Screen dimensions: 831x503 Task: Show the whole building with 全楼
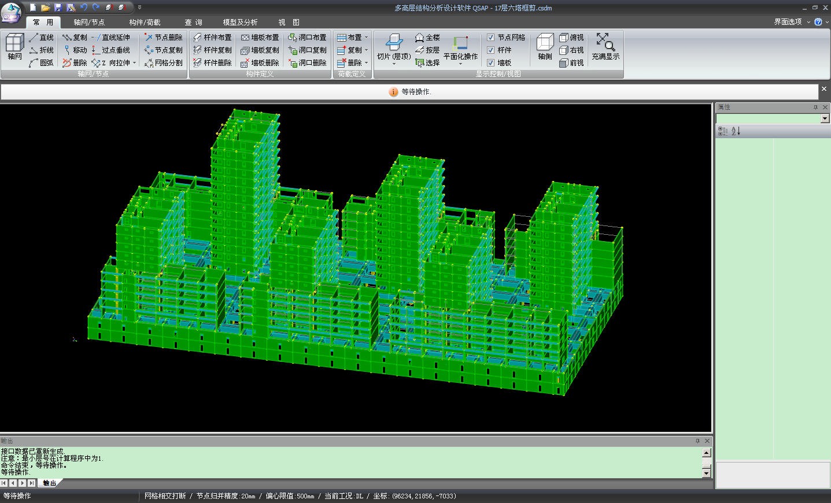[427, 38]
